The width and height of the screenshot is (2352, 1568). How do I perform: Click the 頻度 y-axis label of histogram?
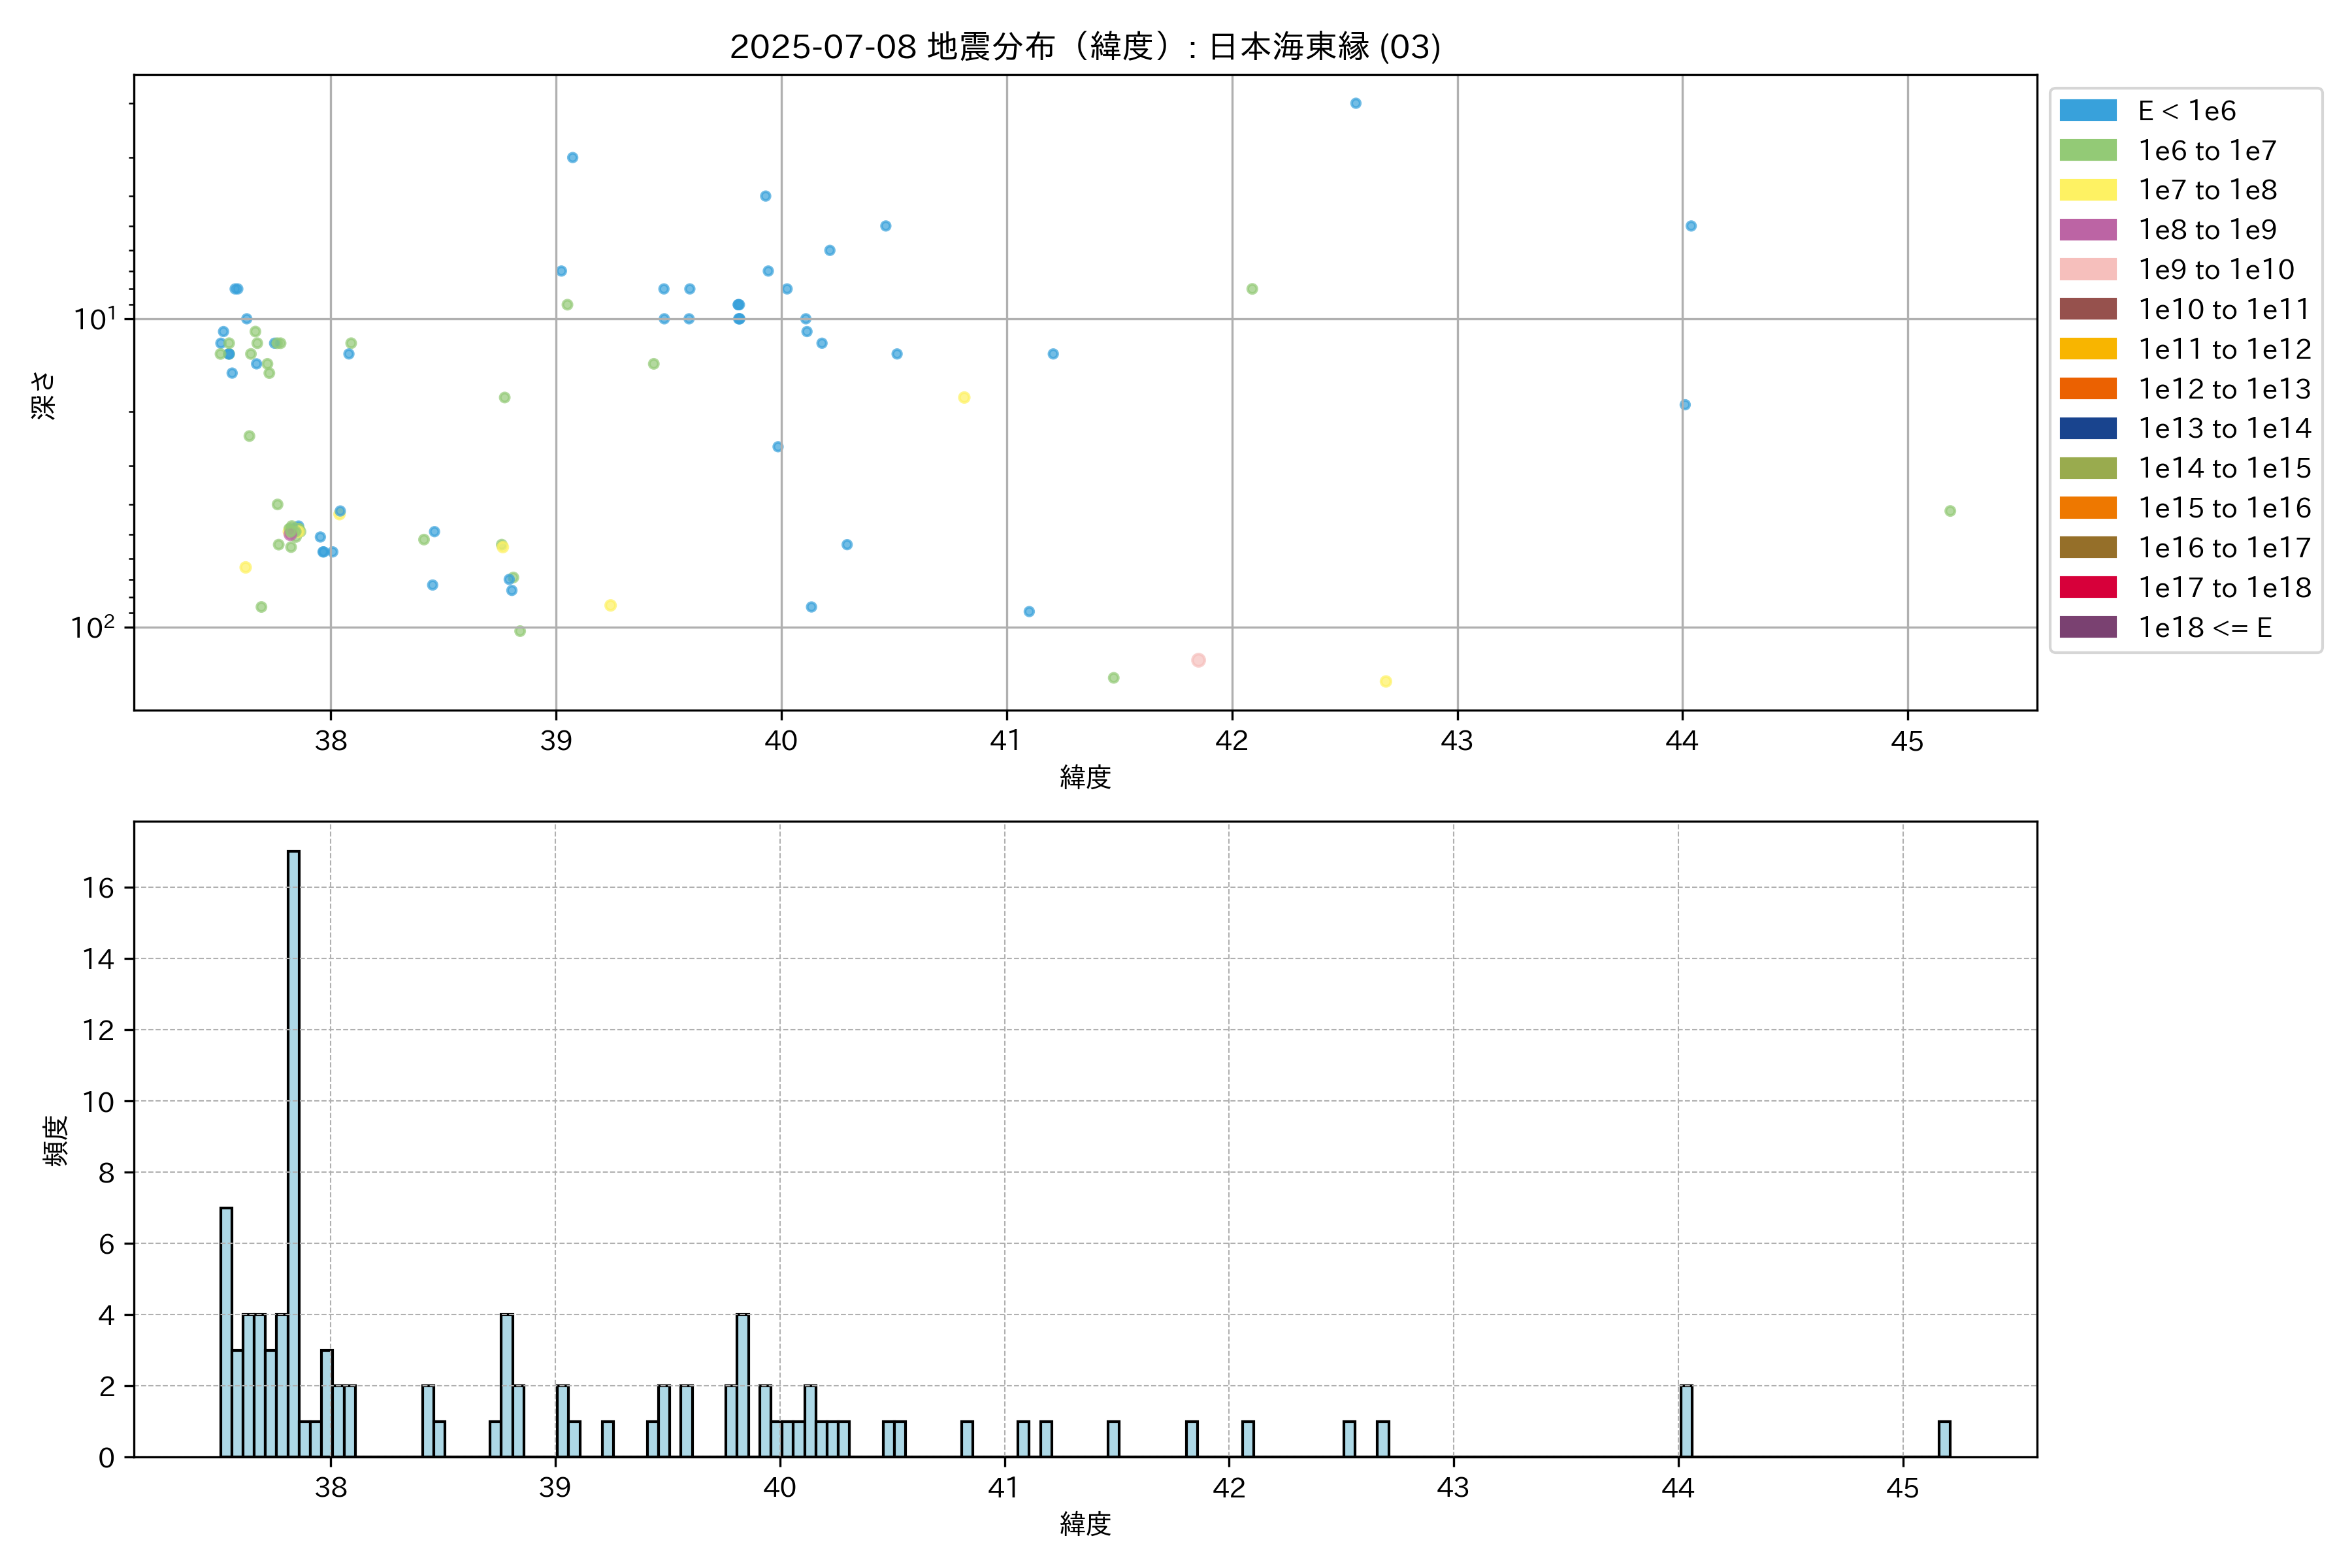(x=56, y=1141)
